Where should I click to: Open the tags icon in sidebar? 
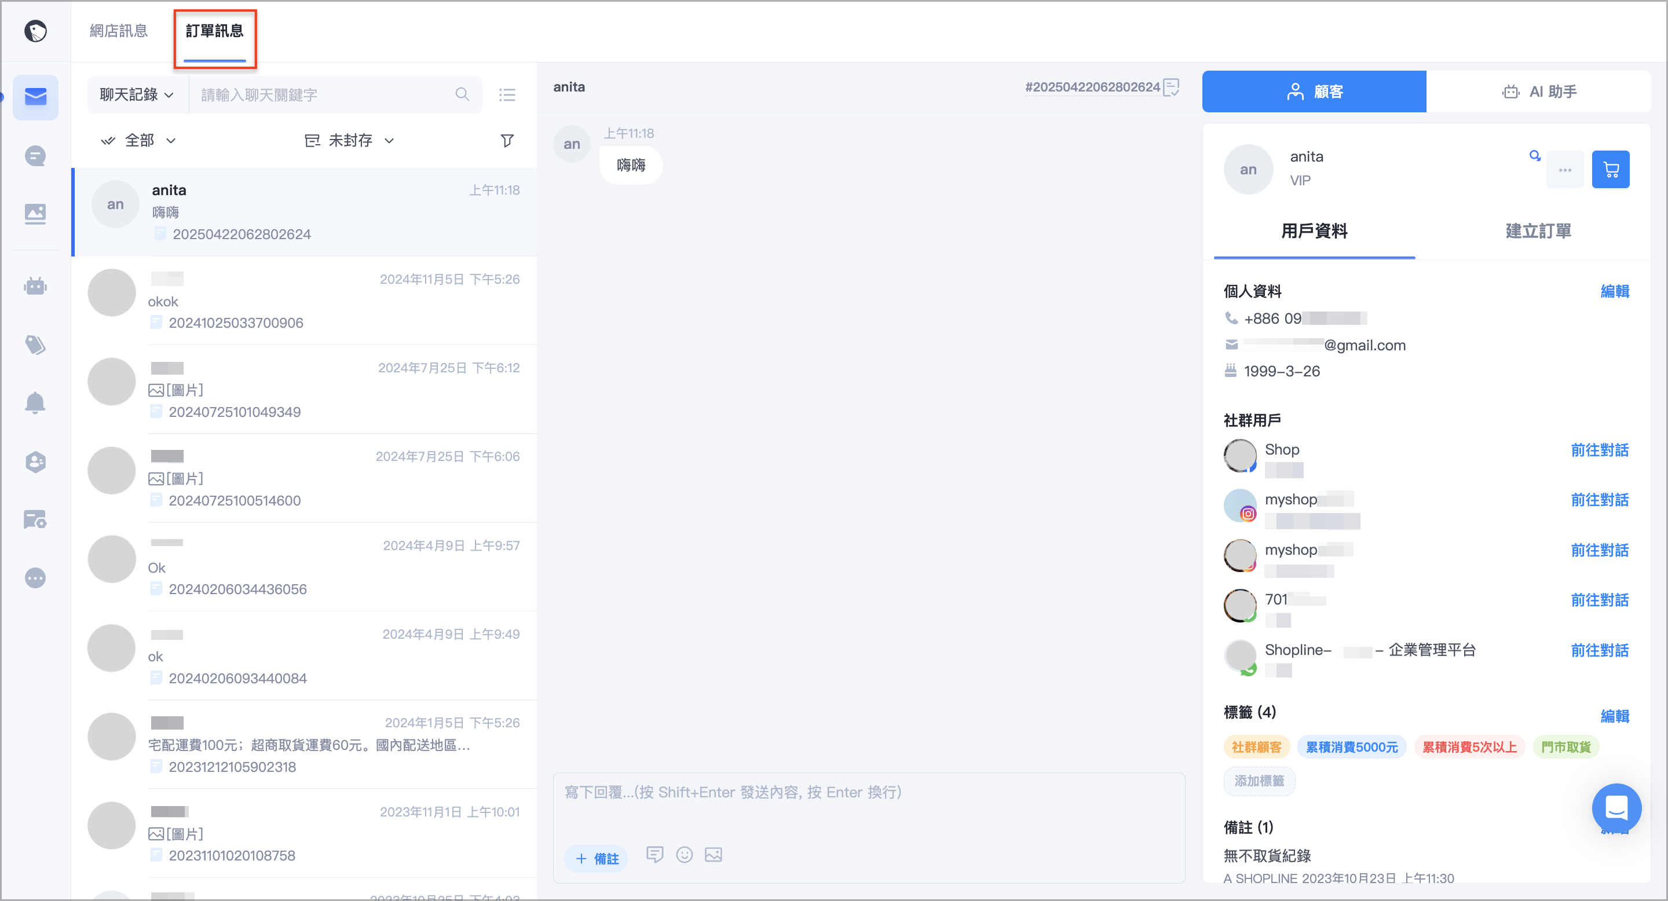[35, 345]
